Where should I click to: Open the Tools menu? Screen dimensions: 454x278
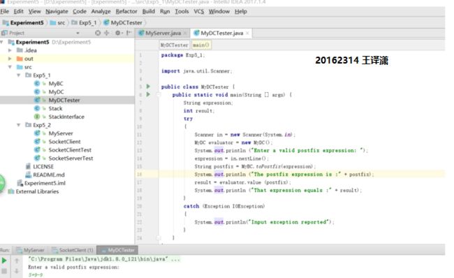tap(182, 12)
